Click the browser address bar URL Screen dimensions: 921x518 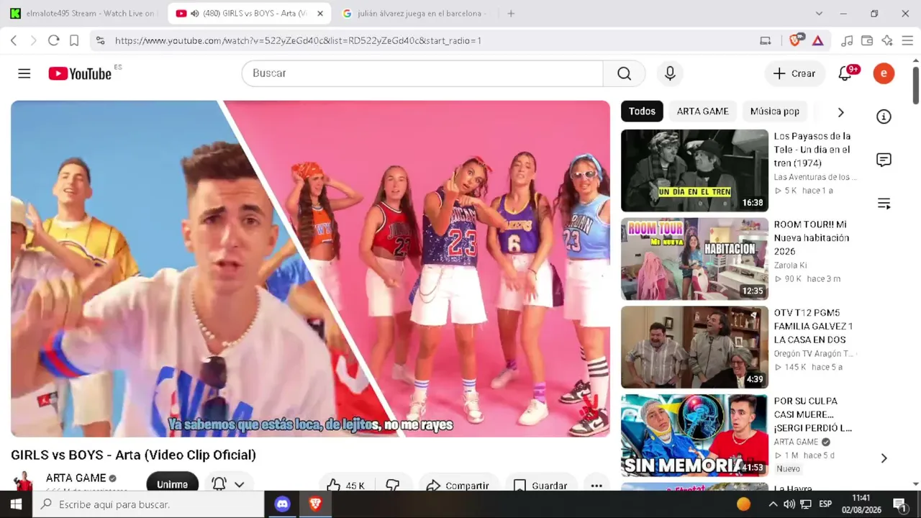click(x=298, y=41)
